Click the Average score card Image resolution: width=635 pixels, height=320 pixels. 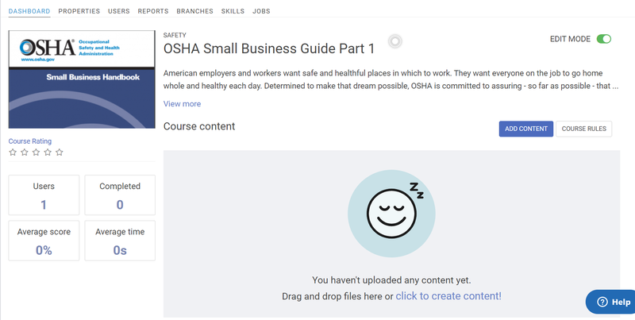[x=44, y=241]
